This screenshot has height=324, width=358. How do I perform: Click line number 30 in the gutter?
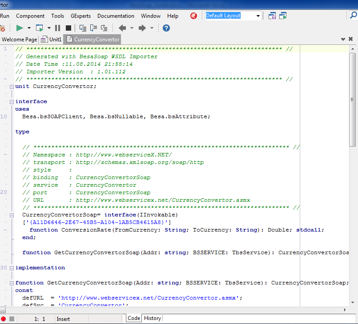pos(4,268)
